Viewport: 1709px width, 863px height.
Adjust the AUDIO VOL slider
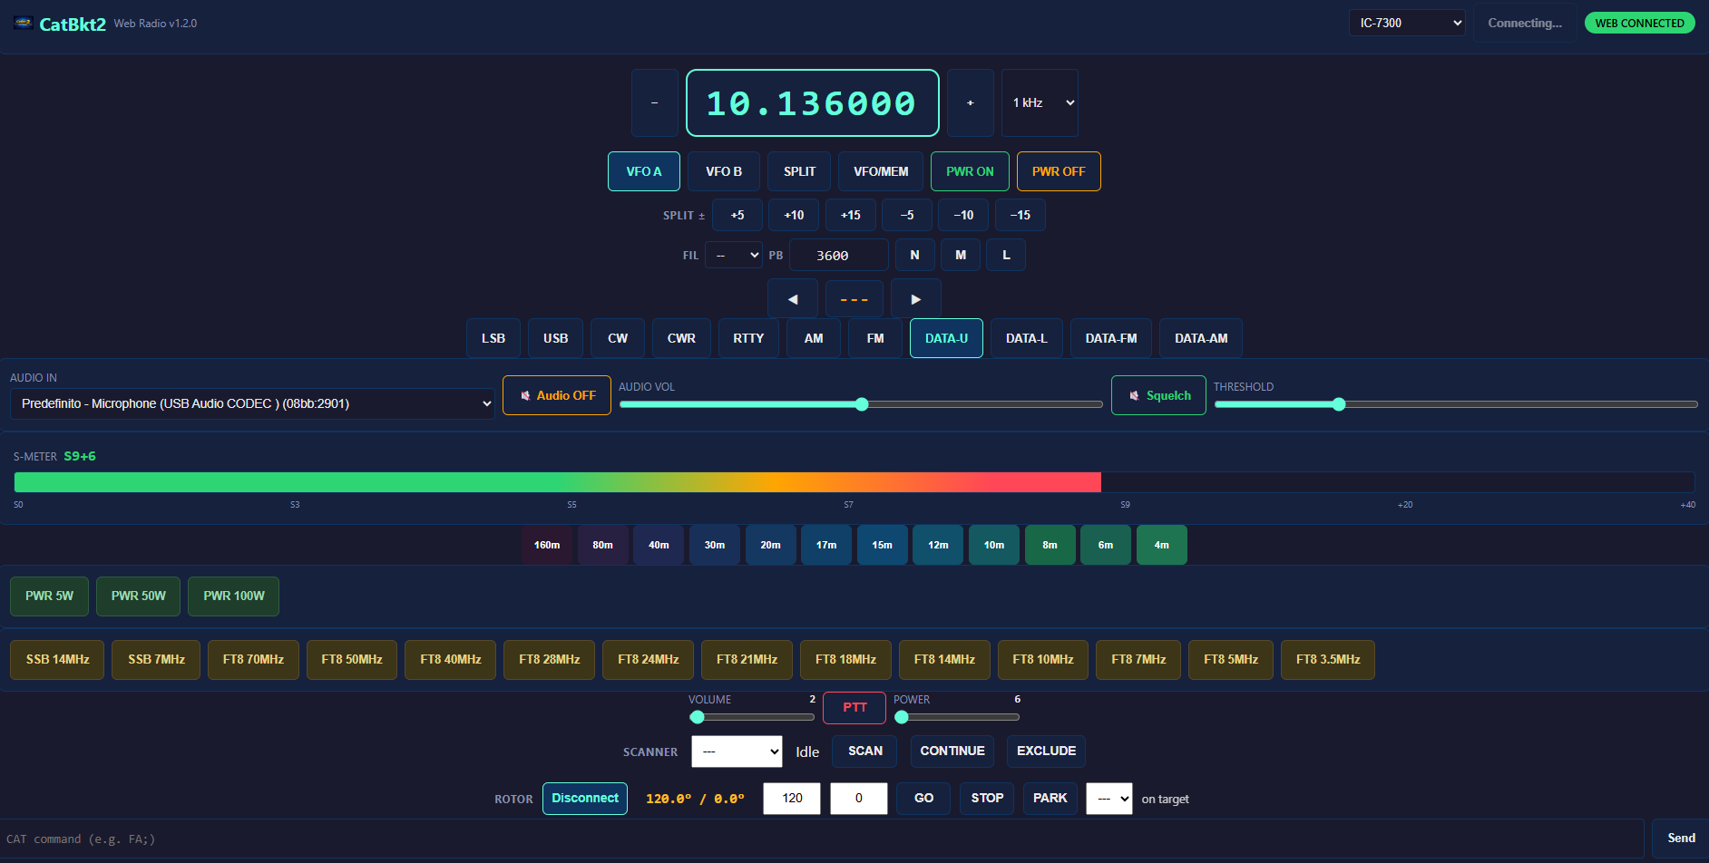(x=861, y=404)
